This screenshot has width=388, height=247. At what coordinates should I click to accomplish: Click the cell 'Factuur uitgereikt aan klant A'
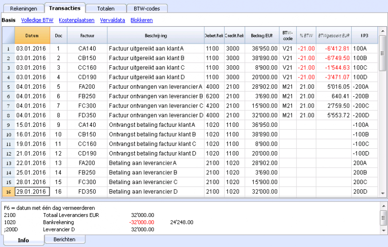pyautogui.click(x=156, y=48)
